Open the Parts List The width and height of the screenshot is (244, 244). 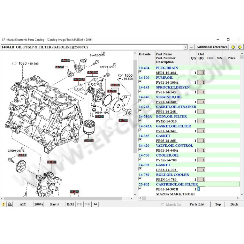point(197,204)
